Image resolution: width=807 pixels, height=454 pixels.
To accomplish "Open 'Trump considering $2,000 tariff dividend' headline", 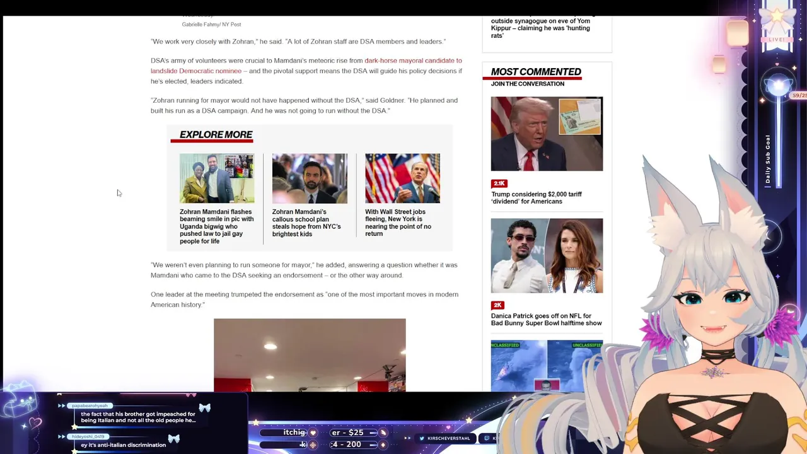I will pos(537,198).
